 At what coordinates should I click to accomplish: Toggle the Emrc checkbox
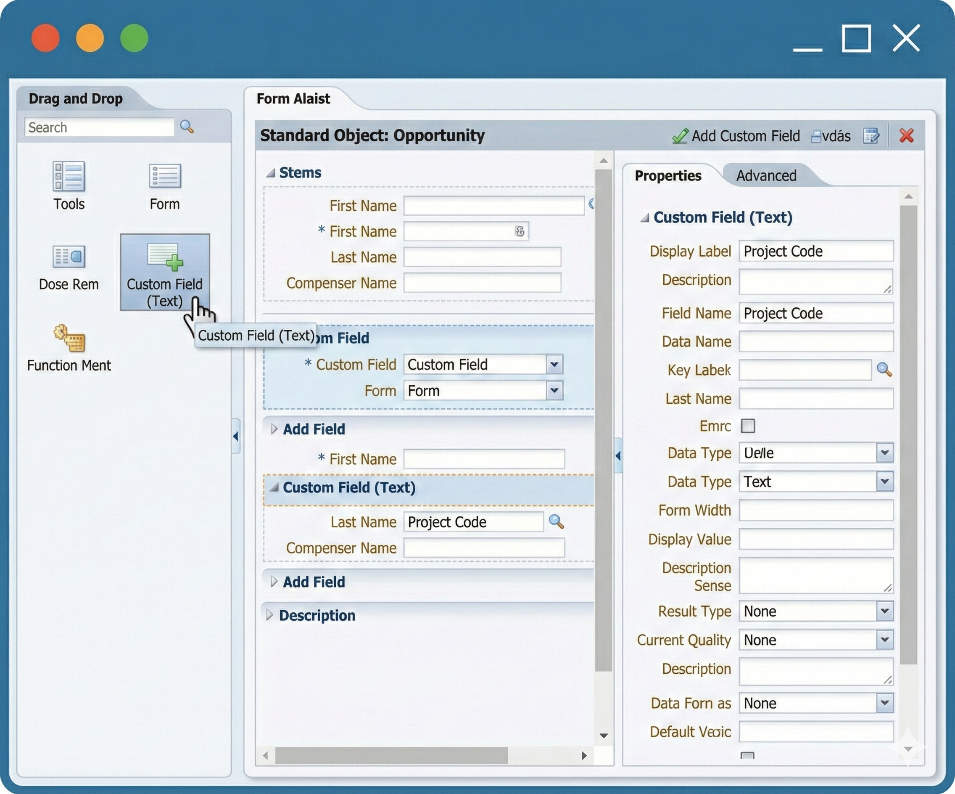[x=748, y=426]
